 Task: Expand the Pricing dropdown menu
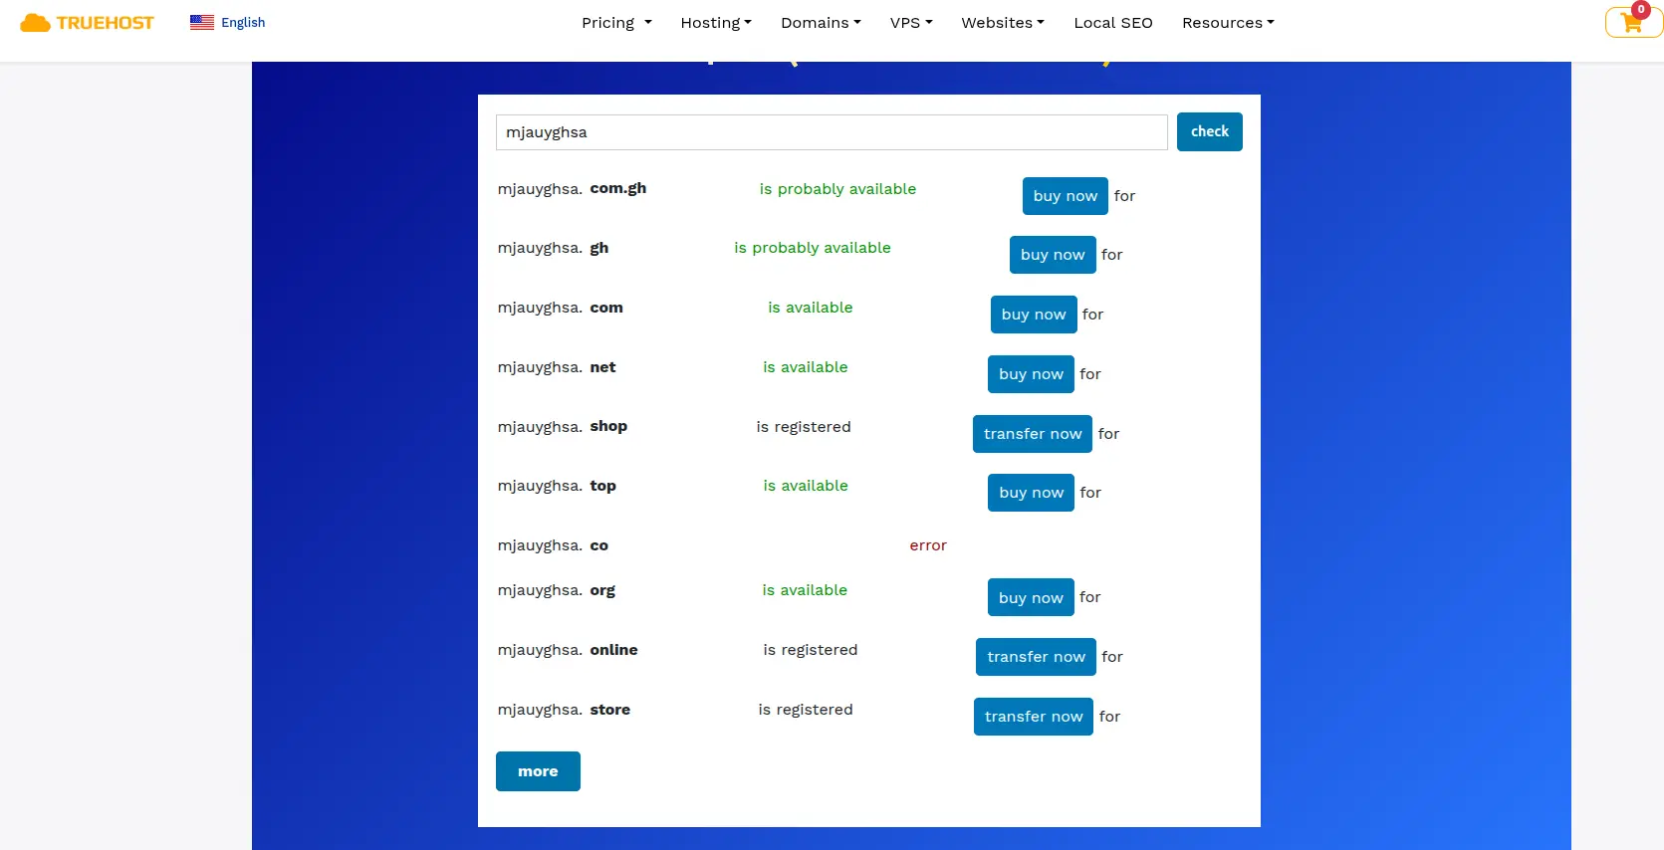tap(616, 23)
